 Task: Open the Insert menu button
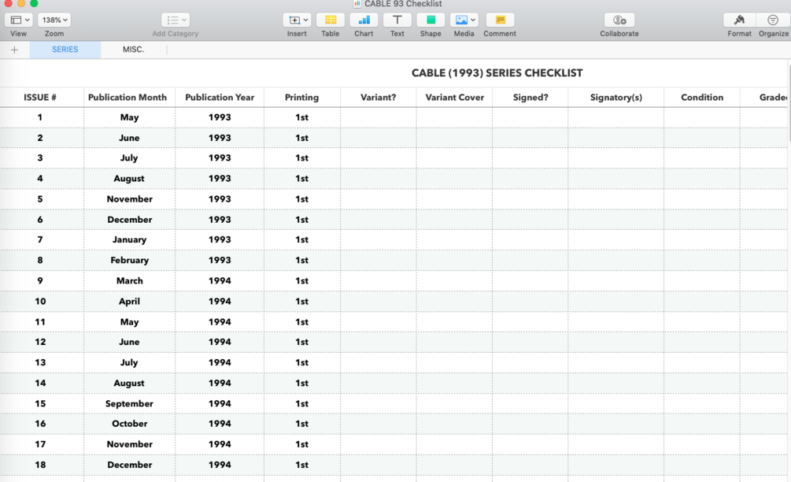297,20
